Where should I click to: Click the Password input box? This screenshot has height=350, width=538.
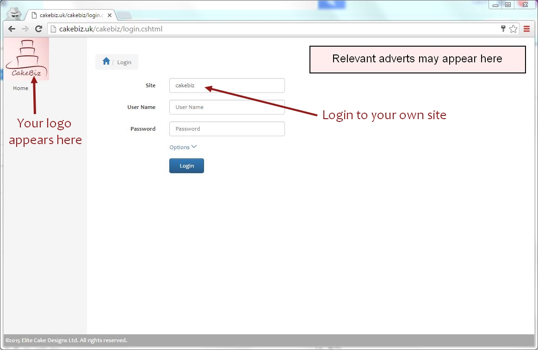tap(227, 128)
